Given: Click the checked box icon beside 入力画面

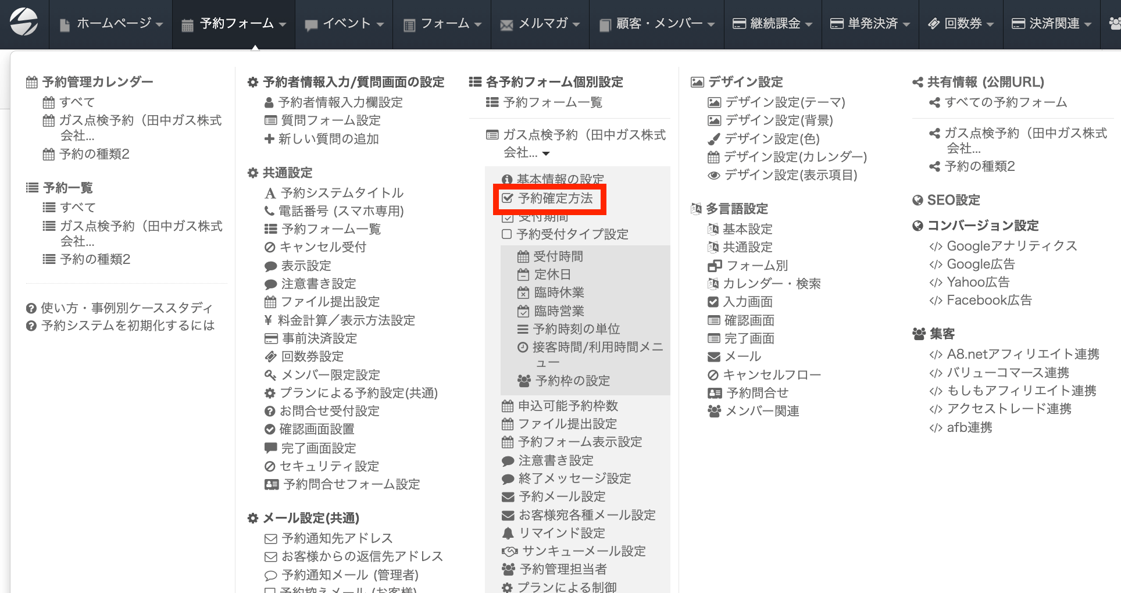Looking at the screenshot, I should pos(713,302).
